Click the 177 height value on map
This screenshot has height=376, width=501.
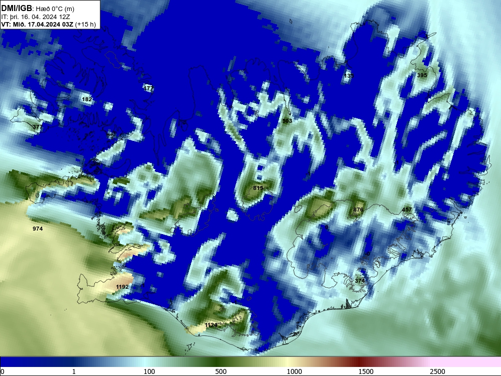[148, 88]
